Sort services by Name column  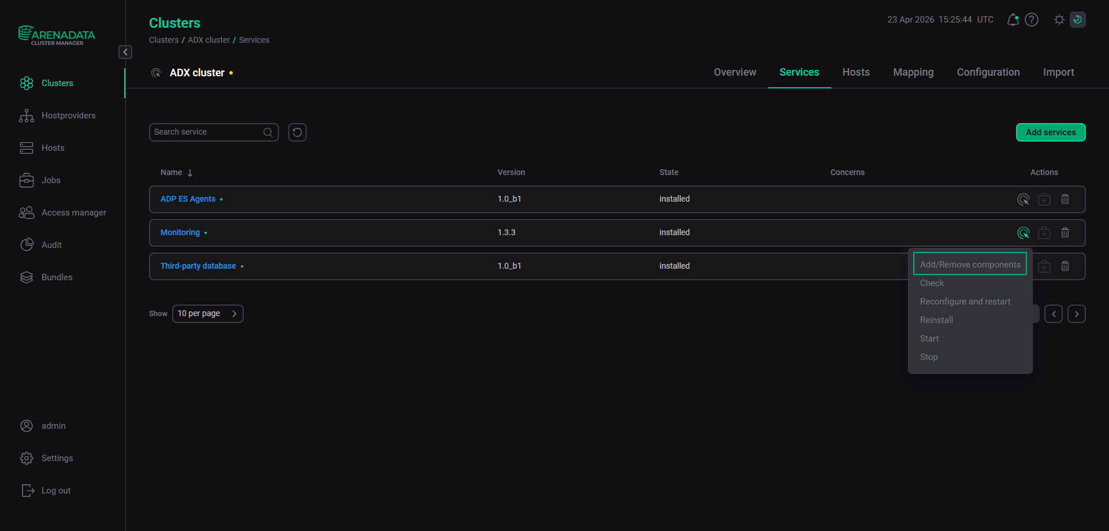[177, 172]
